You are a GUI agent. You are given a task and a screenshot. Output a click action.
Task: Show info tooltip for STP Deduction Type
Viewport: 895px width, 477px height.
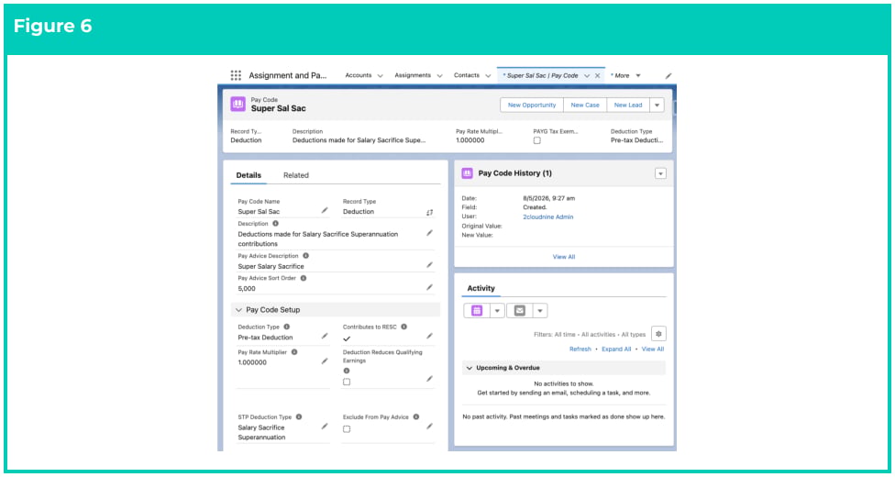coord(299,417)
